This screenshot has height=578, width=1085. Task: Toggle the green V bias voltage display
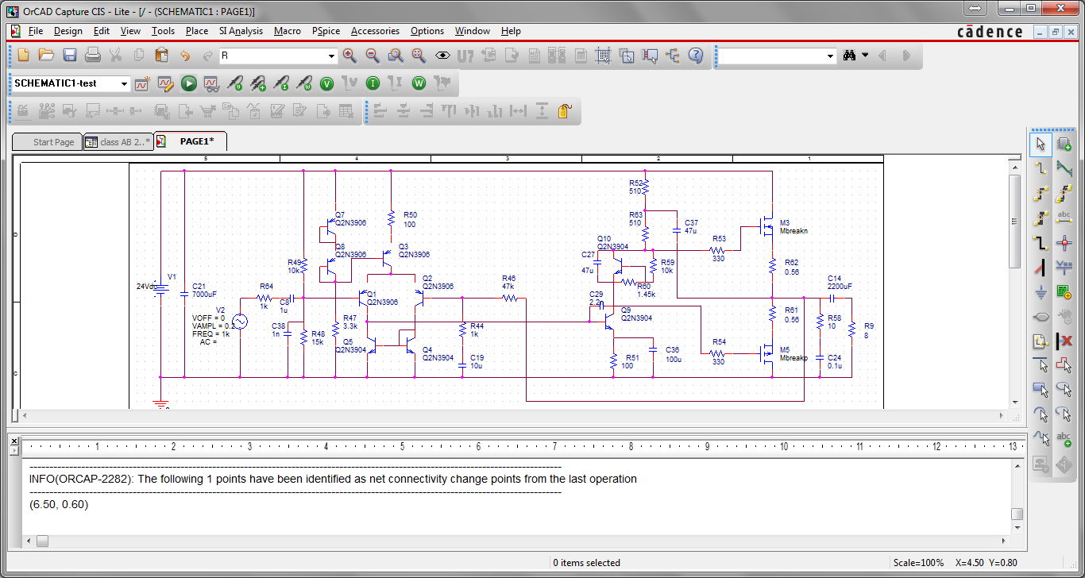pos(326,83)
